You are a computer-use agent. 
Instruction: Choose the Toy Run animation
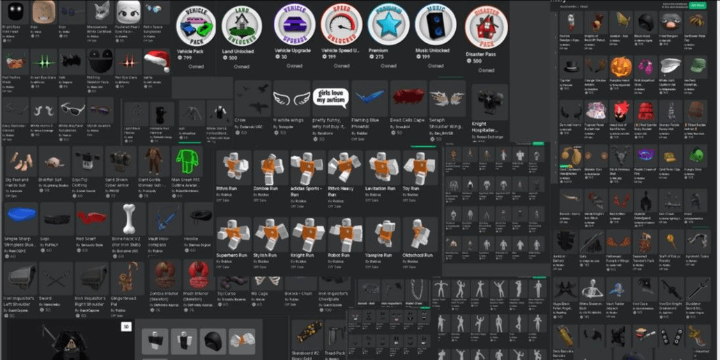(x=420, y=167)
